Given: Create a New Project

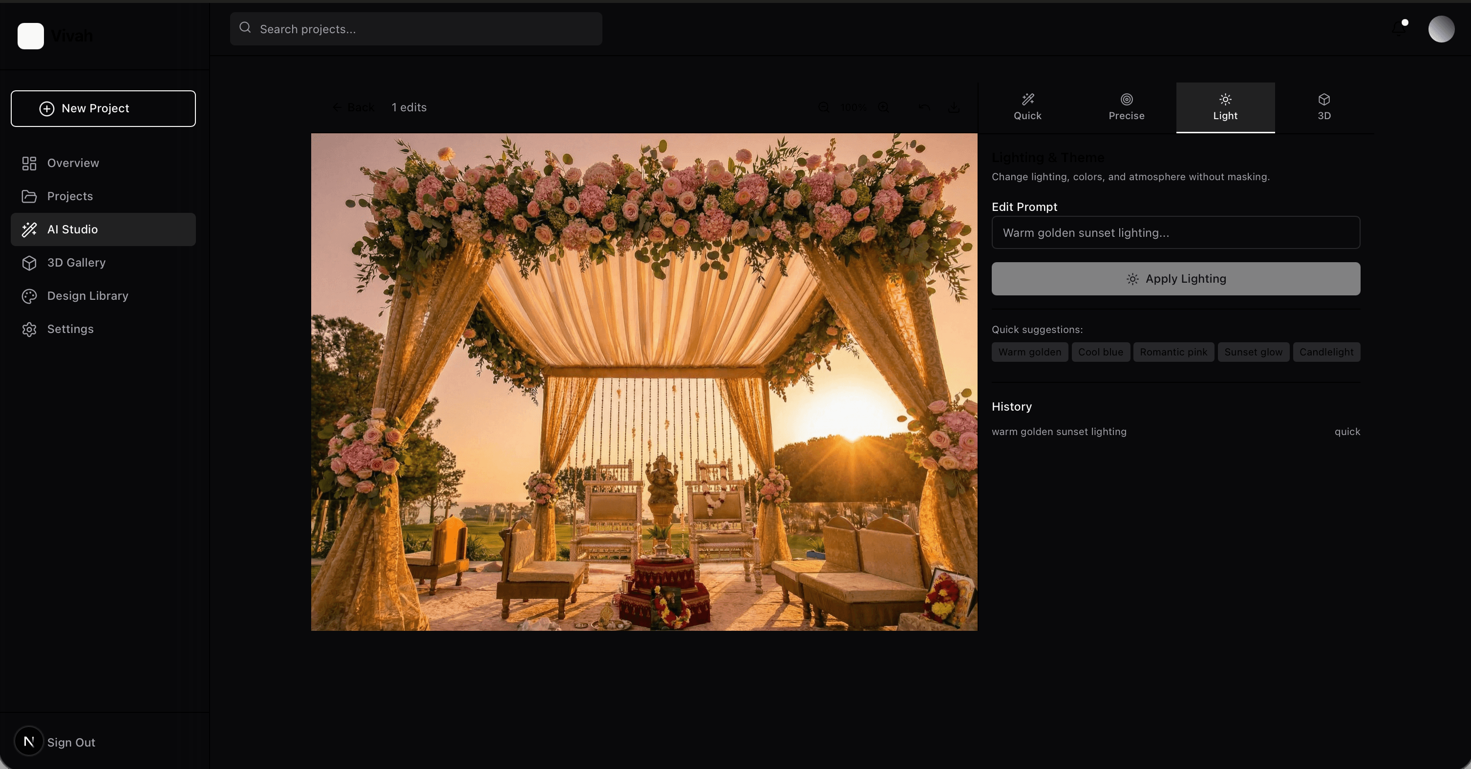Looking at the screenshot, I should (103, 108).
